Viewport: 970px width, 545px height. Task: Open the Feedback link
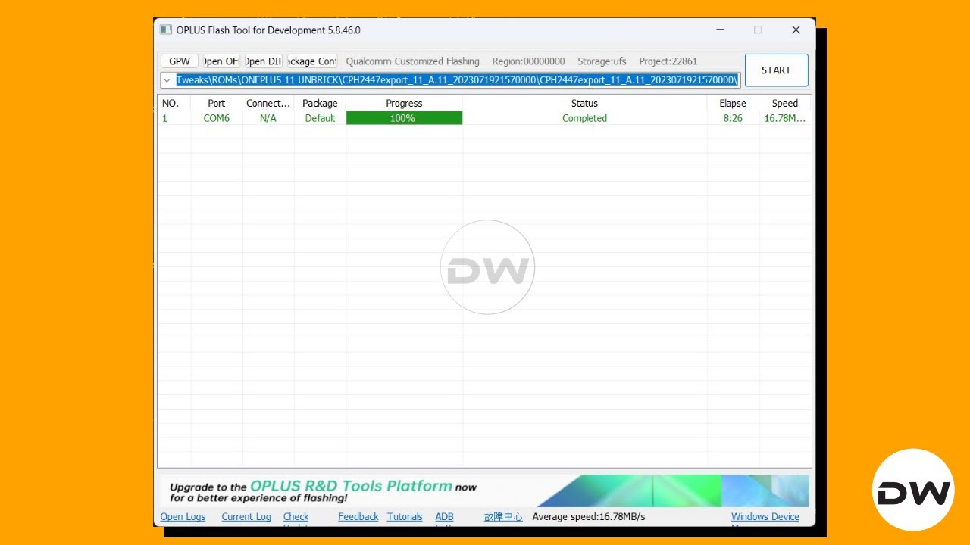pyautogui.click(x=358, y=516)
